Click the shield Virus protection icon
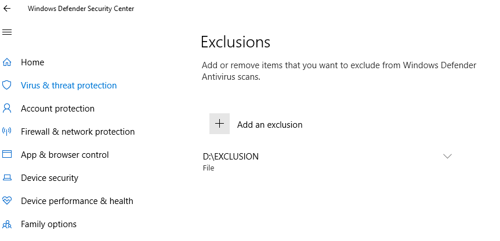This screenshot has height=241, width=500. [x=8, y=85]
